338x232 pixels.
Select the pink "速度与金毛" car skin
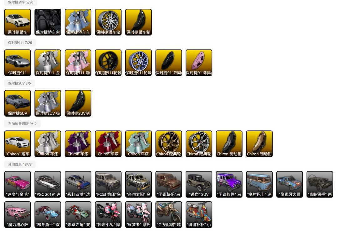click(x=18, y=184)
